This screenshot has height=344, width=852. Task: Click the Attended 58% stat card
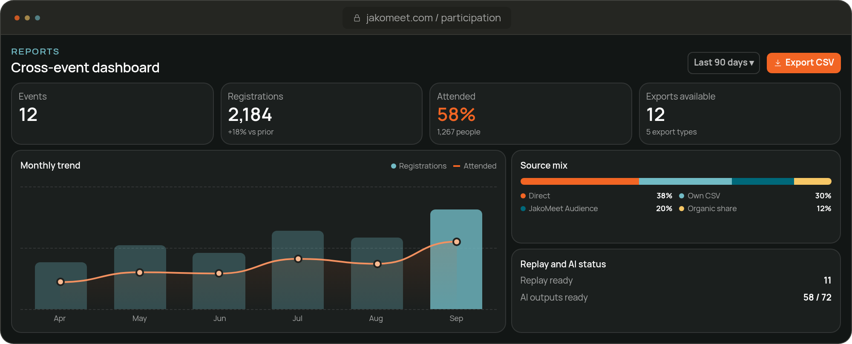pos(530,114)
